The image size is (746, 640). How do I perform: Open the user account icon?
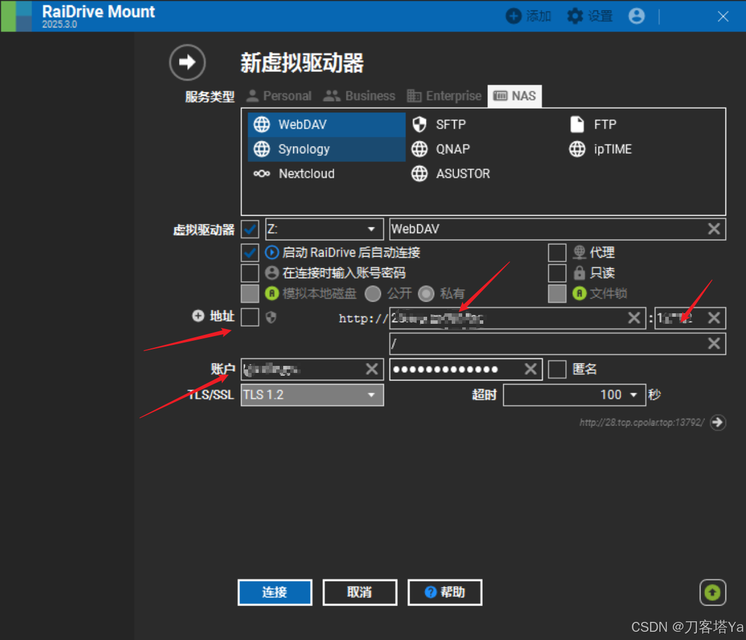point(637,16)
